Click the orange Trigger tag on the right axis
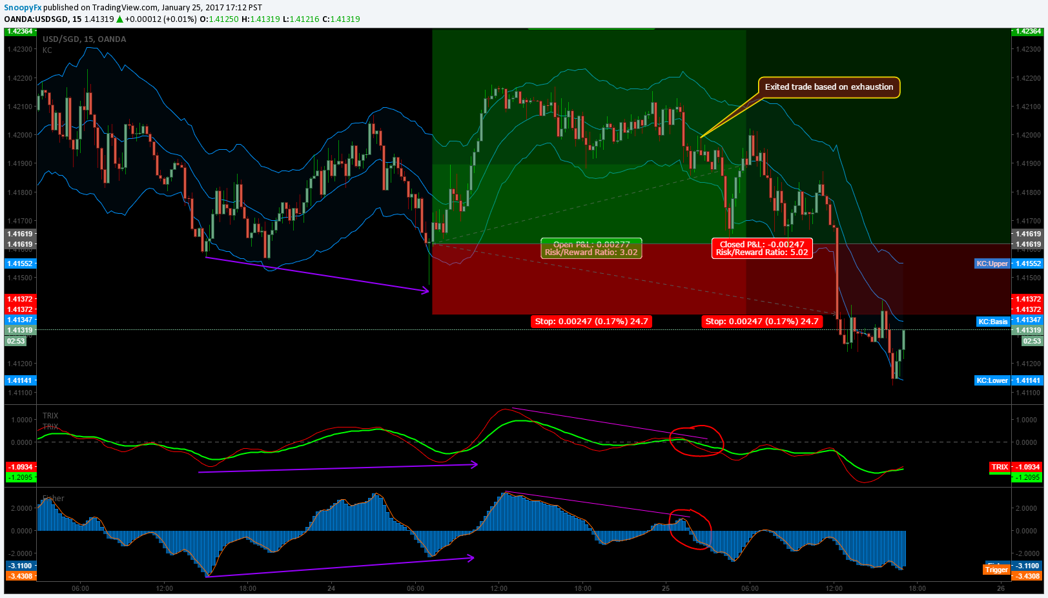Image resolution: width=1048 pixels, height=598 pixels. pos(996,570)
